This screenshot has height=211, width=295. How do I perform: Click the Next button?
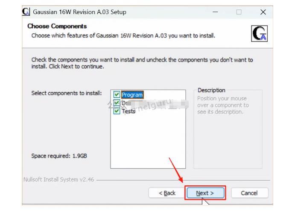point(205,193)
